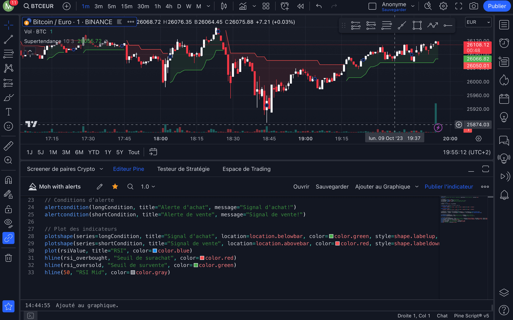Switch to the Testeur de Stratégie tab
Screen dimensions: 513x320
click(183, 169)
